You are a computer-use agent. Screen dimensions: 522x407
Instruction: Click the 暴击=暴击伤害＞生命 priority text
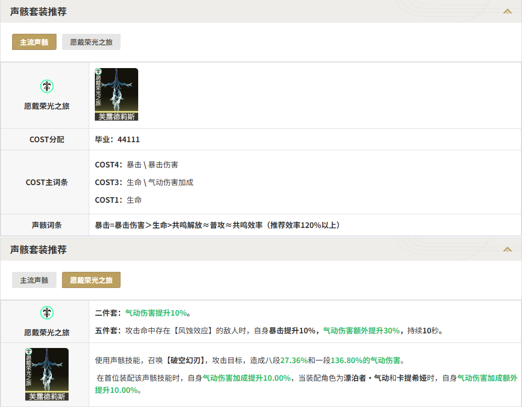coord(217,225)
